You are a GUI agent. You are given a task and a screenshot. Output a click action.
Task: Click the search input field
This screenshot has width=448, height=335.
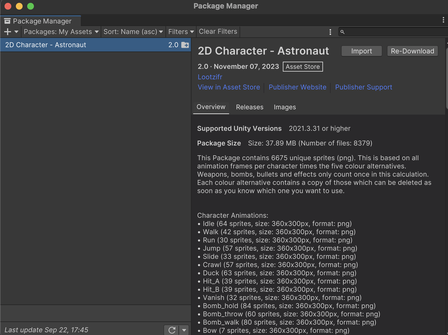pos(393,32)
